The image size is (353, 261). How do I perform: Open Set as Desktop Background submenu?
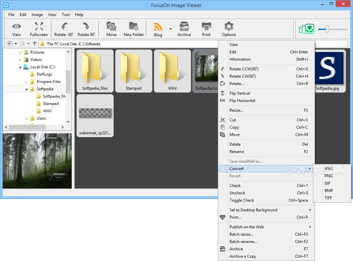(267, 210)
